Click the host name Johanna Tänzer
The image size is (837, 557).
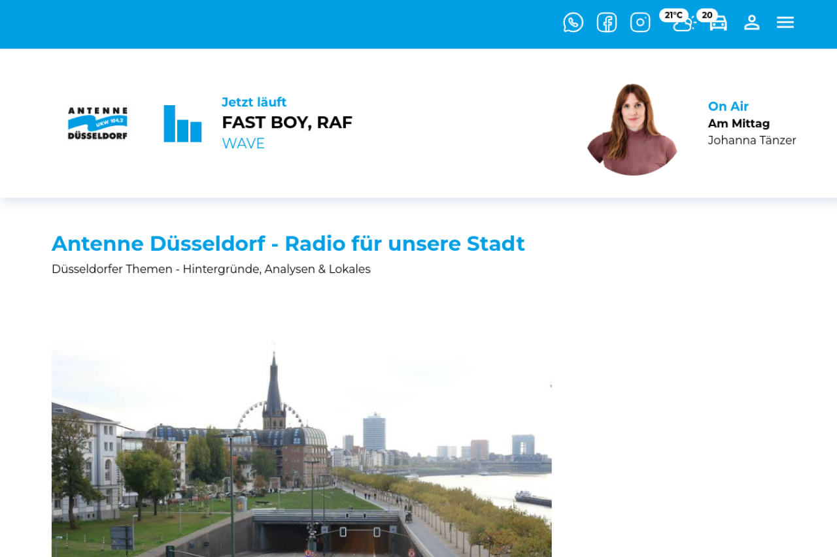(751, 140)
